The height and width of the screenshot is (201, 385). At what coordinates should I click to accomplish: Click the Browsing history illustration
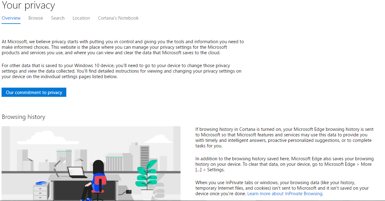point(91,163)
